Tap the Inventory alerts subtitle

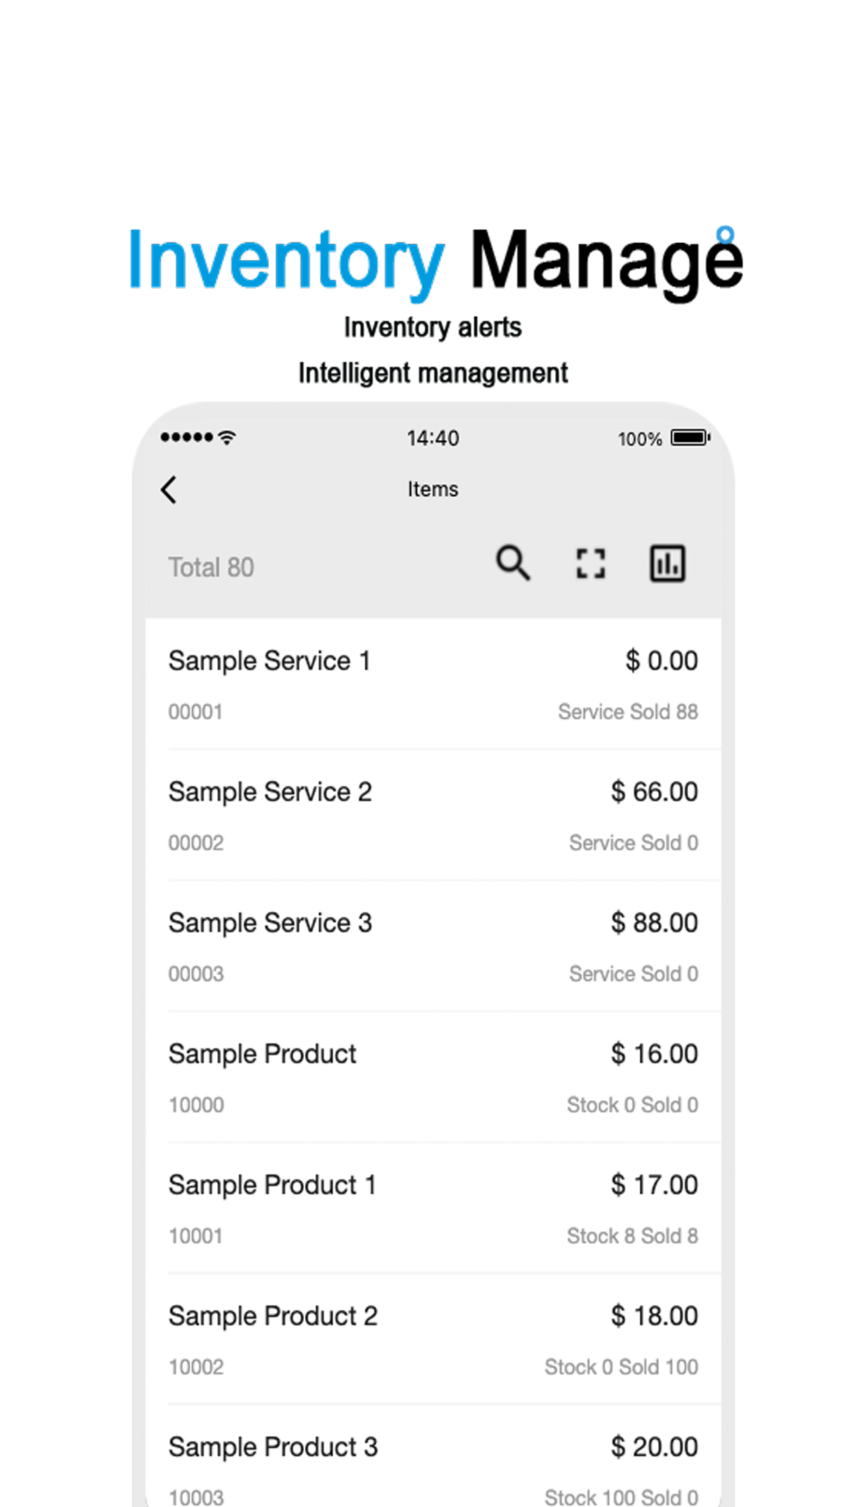pos(433,328)
